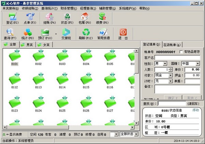This screenshot has width=205, height=144.
Task: Select locker icon 8103
Action: click(62, 57)
